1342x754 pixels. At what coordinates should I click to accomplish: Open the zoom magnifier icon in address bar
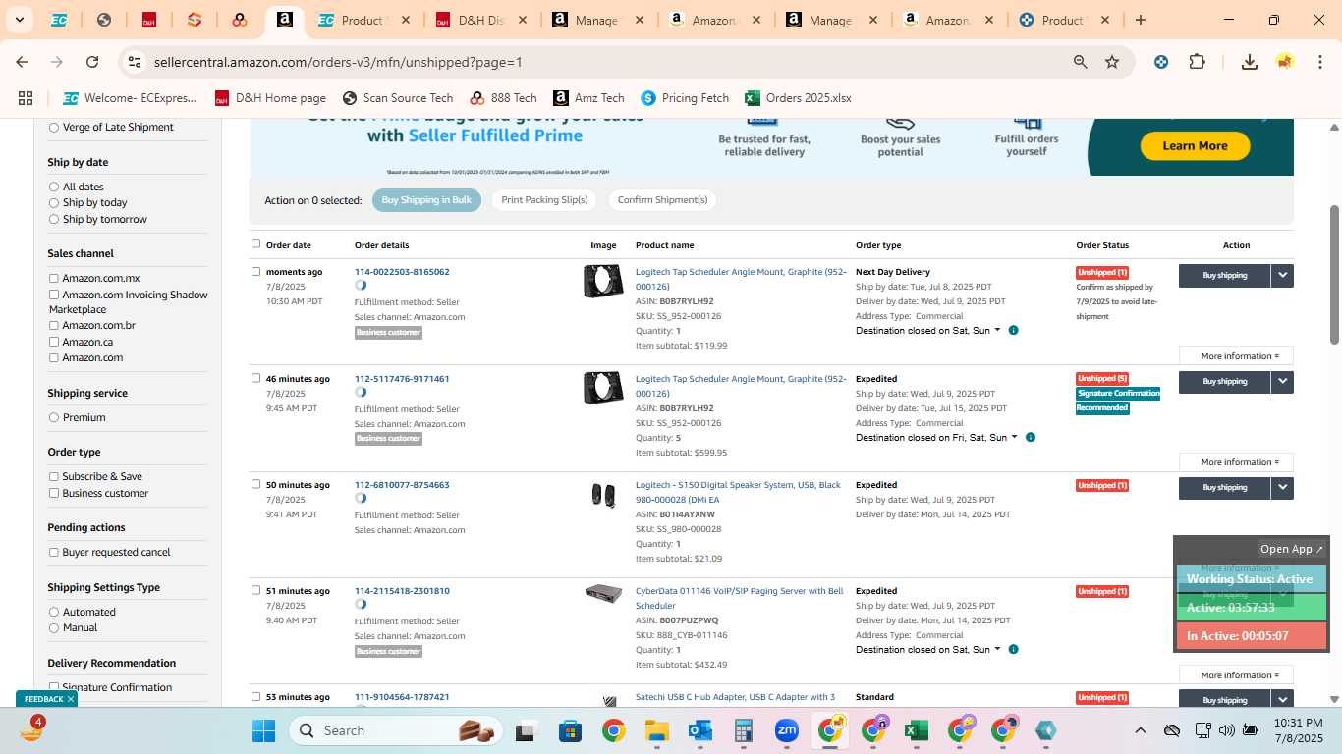[1081, 62]
